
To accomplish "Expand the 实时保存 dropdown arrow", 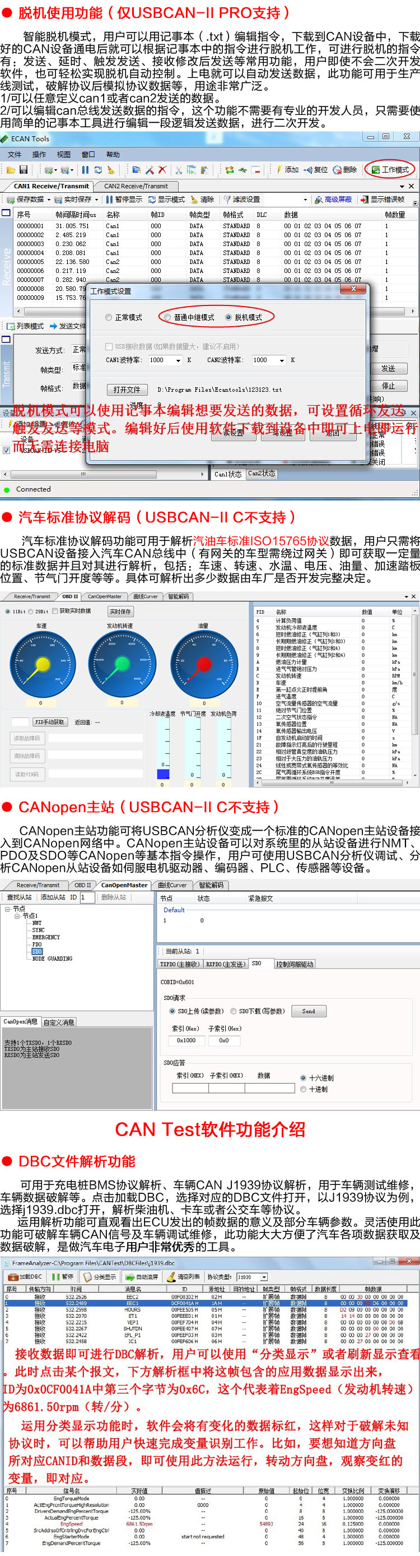I will pos(96,200).
